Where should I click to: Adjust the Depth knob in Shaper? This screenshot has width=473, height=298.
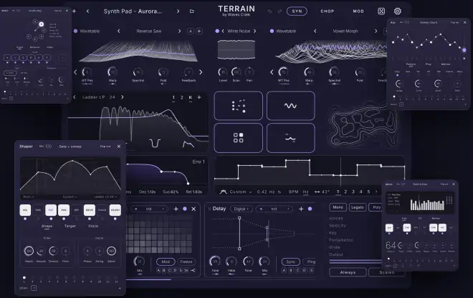tap(29, 251)
